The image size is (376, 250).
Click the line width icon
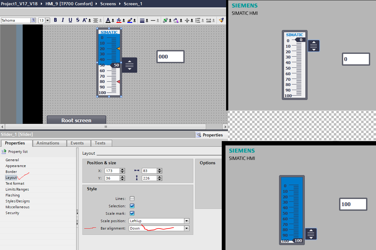[142, 20]
